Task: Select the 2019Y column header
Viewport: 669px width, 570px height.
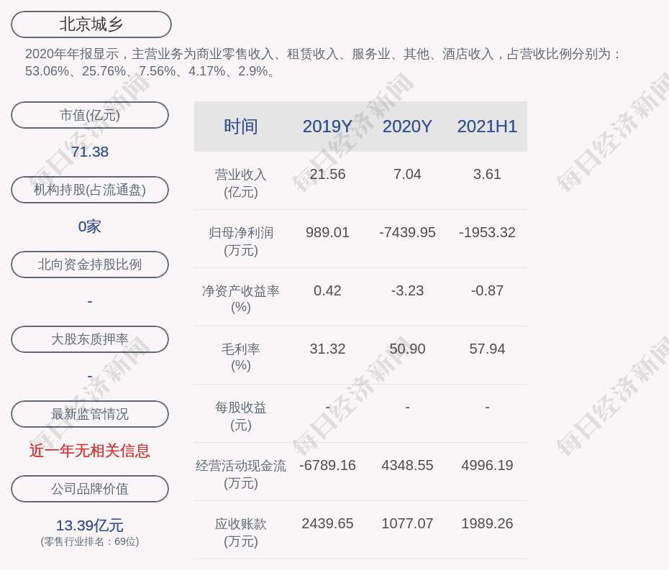Action: click(327, 127)
